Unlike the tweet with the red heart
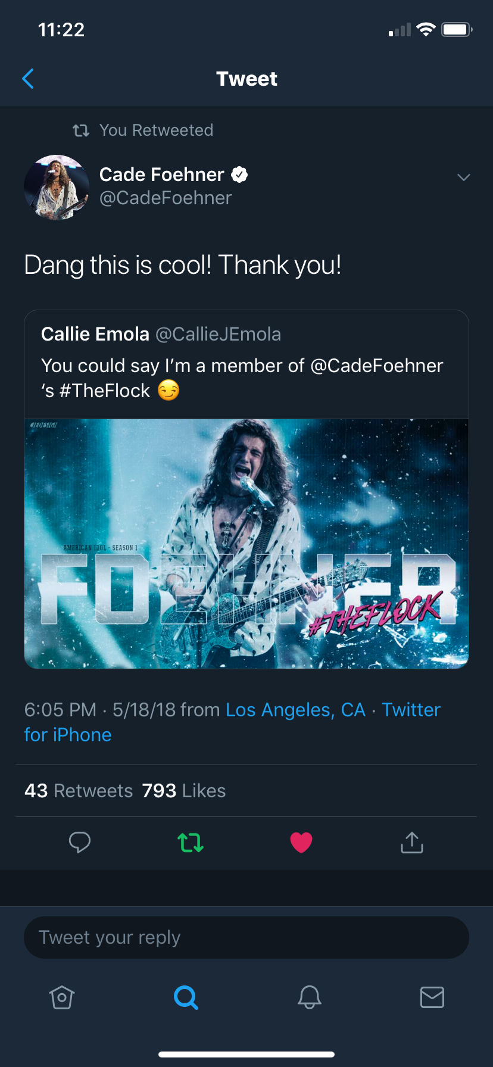The height and width of the screenshot is (1067, 493). (x=301, y=843)
